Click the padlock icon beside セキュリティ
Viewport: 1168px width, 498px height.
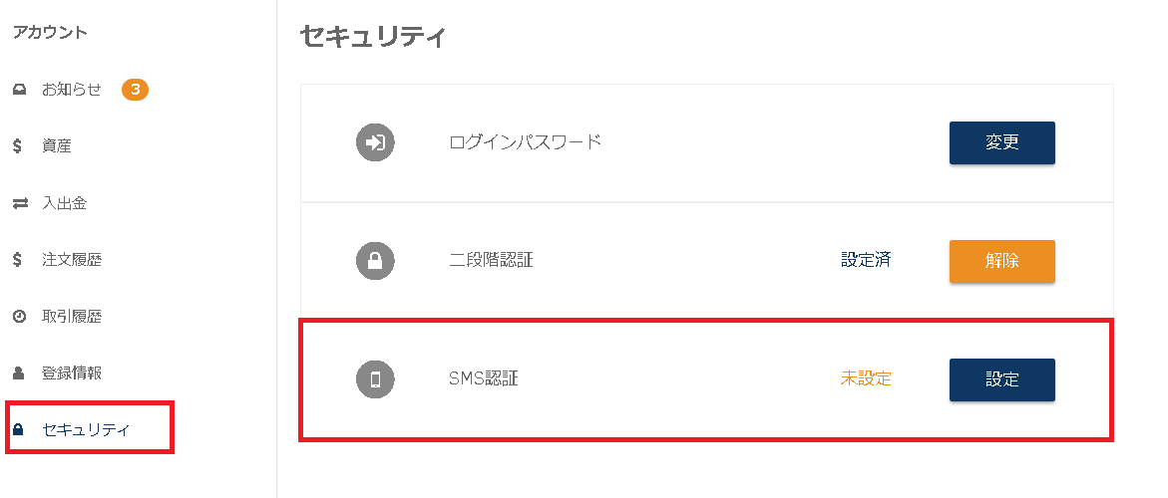[19, 429]
